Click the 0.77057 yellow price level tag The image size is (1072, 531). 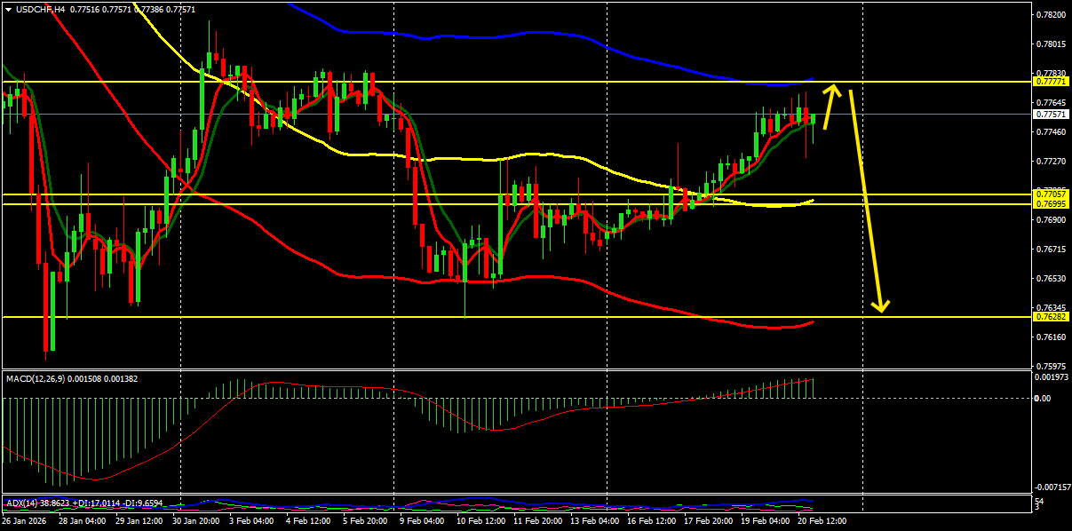coord(1051,194)
